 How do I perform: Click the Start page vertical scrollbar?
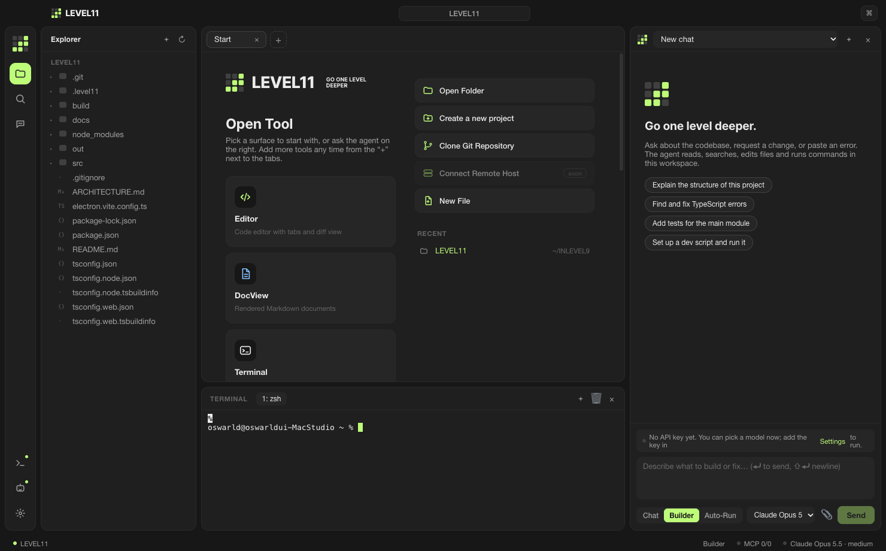tap(621, 113)
